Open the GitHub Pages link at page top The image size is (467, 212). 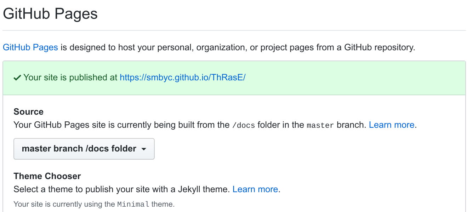pos(30,47)
